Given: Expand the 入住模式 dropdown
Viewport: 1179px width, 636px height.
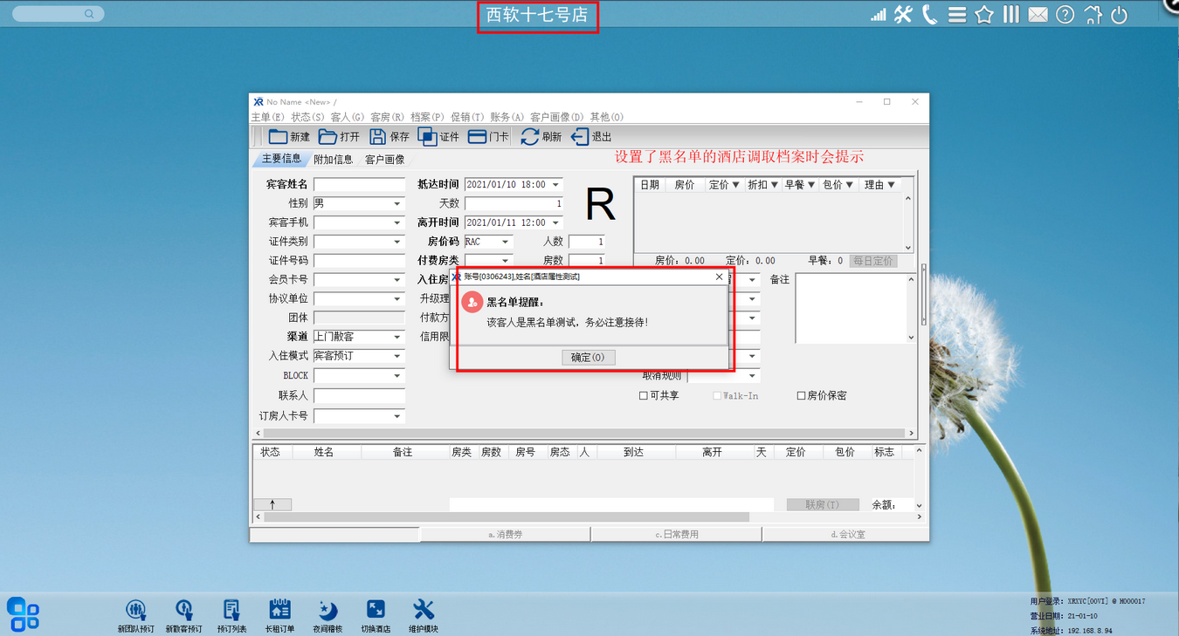Looking at the screenshot, I should 397,356.
